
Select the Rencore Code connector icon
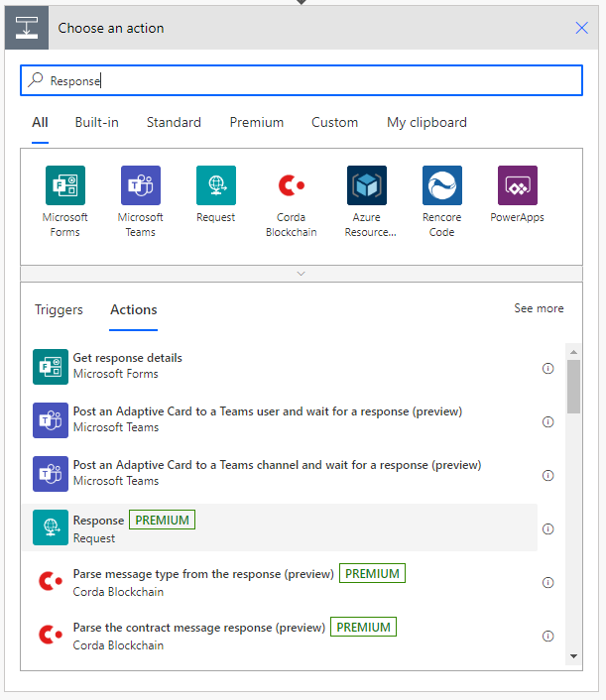[x=442, y=185]
